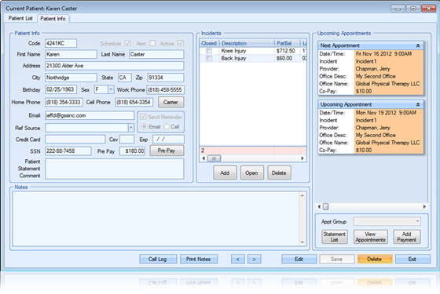Click Notes scrollbar down arrow
This screenshot has height=294, width=440.
point(302,242)
